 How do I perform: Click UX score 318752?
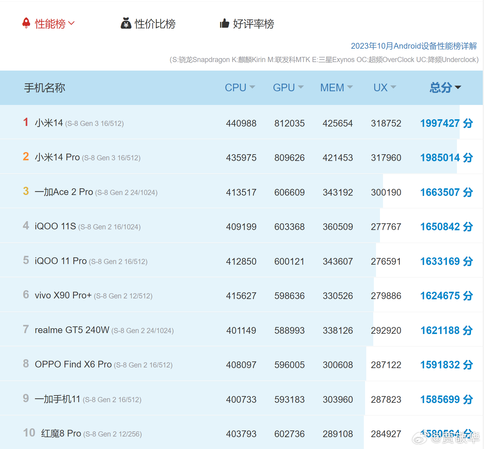coord(386,123)
